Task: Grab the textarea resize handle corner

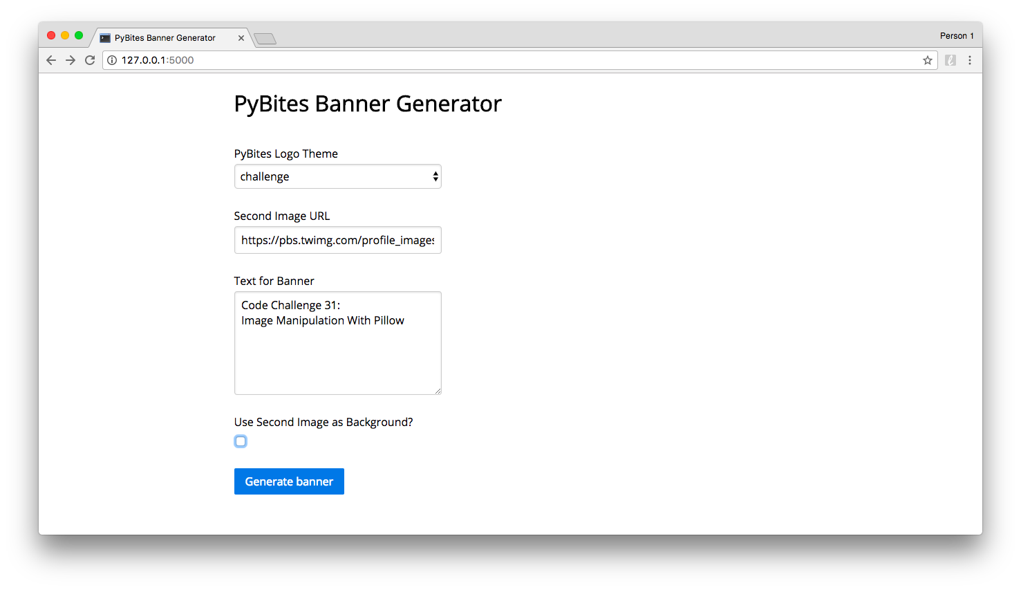Action: [x=438, y=391]
